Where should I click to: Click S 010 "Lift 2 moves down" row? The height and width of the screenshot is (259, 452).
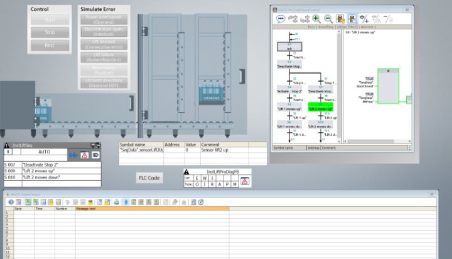click(x=53, y=177)
